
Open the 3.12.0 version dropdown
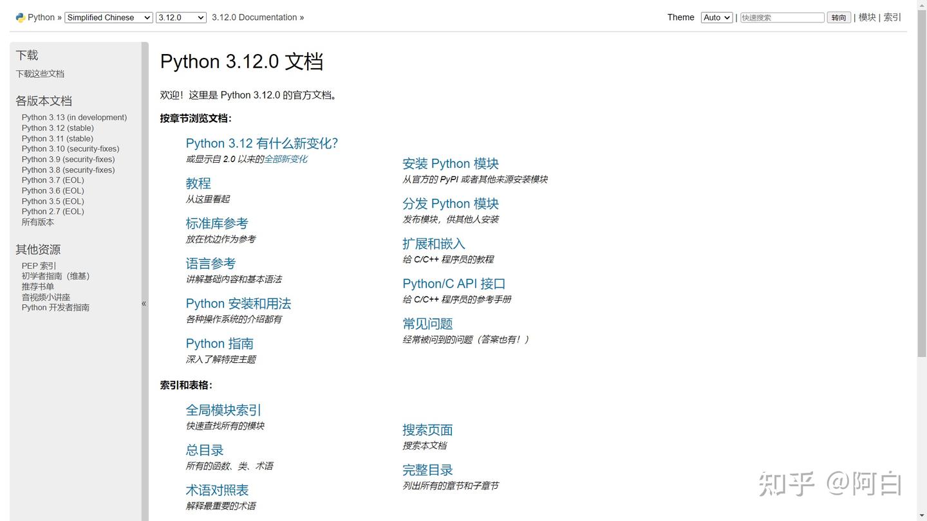point(181,17)
